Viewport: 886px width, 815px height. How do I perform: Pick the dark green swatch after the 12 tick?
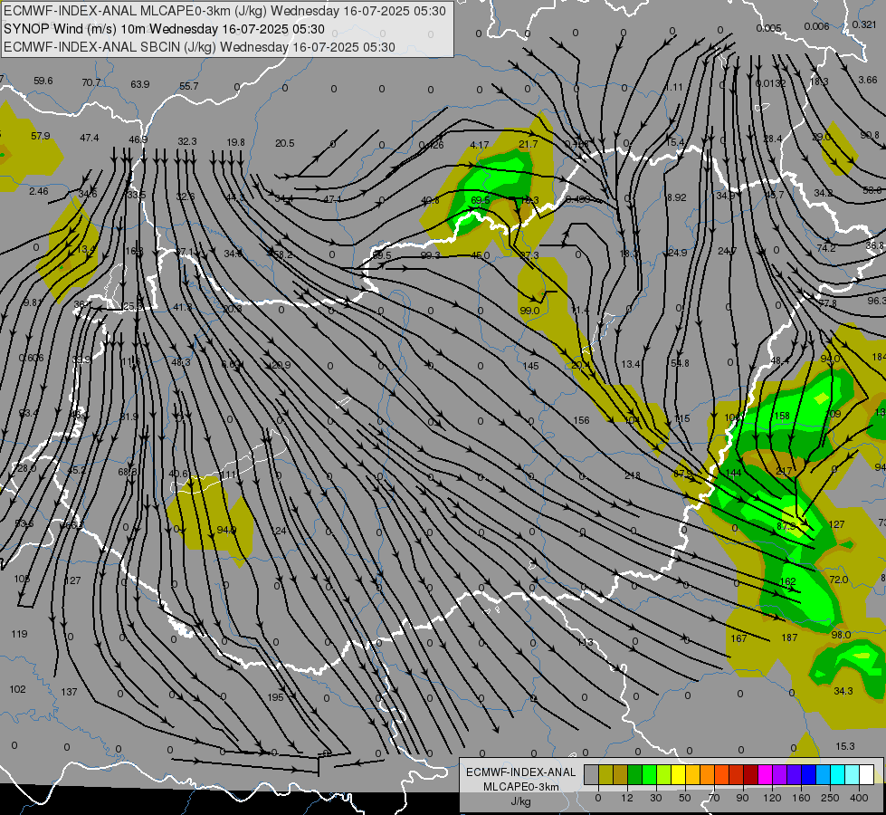tap(634, 774)
